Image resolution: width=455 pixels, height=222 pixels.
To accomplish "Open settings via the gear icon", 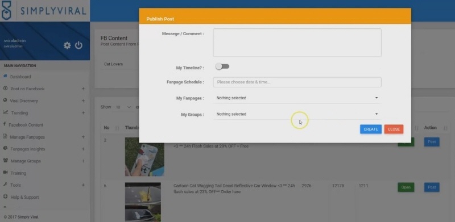I will coord(67,45).
